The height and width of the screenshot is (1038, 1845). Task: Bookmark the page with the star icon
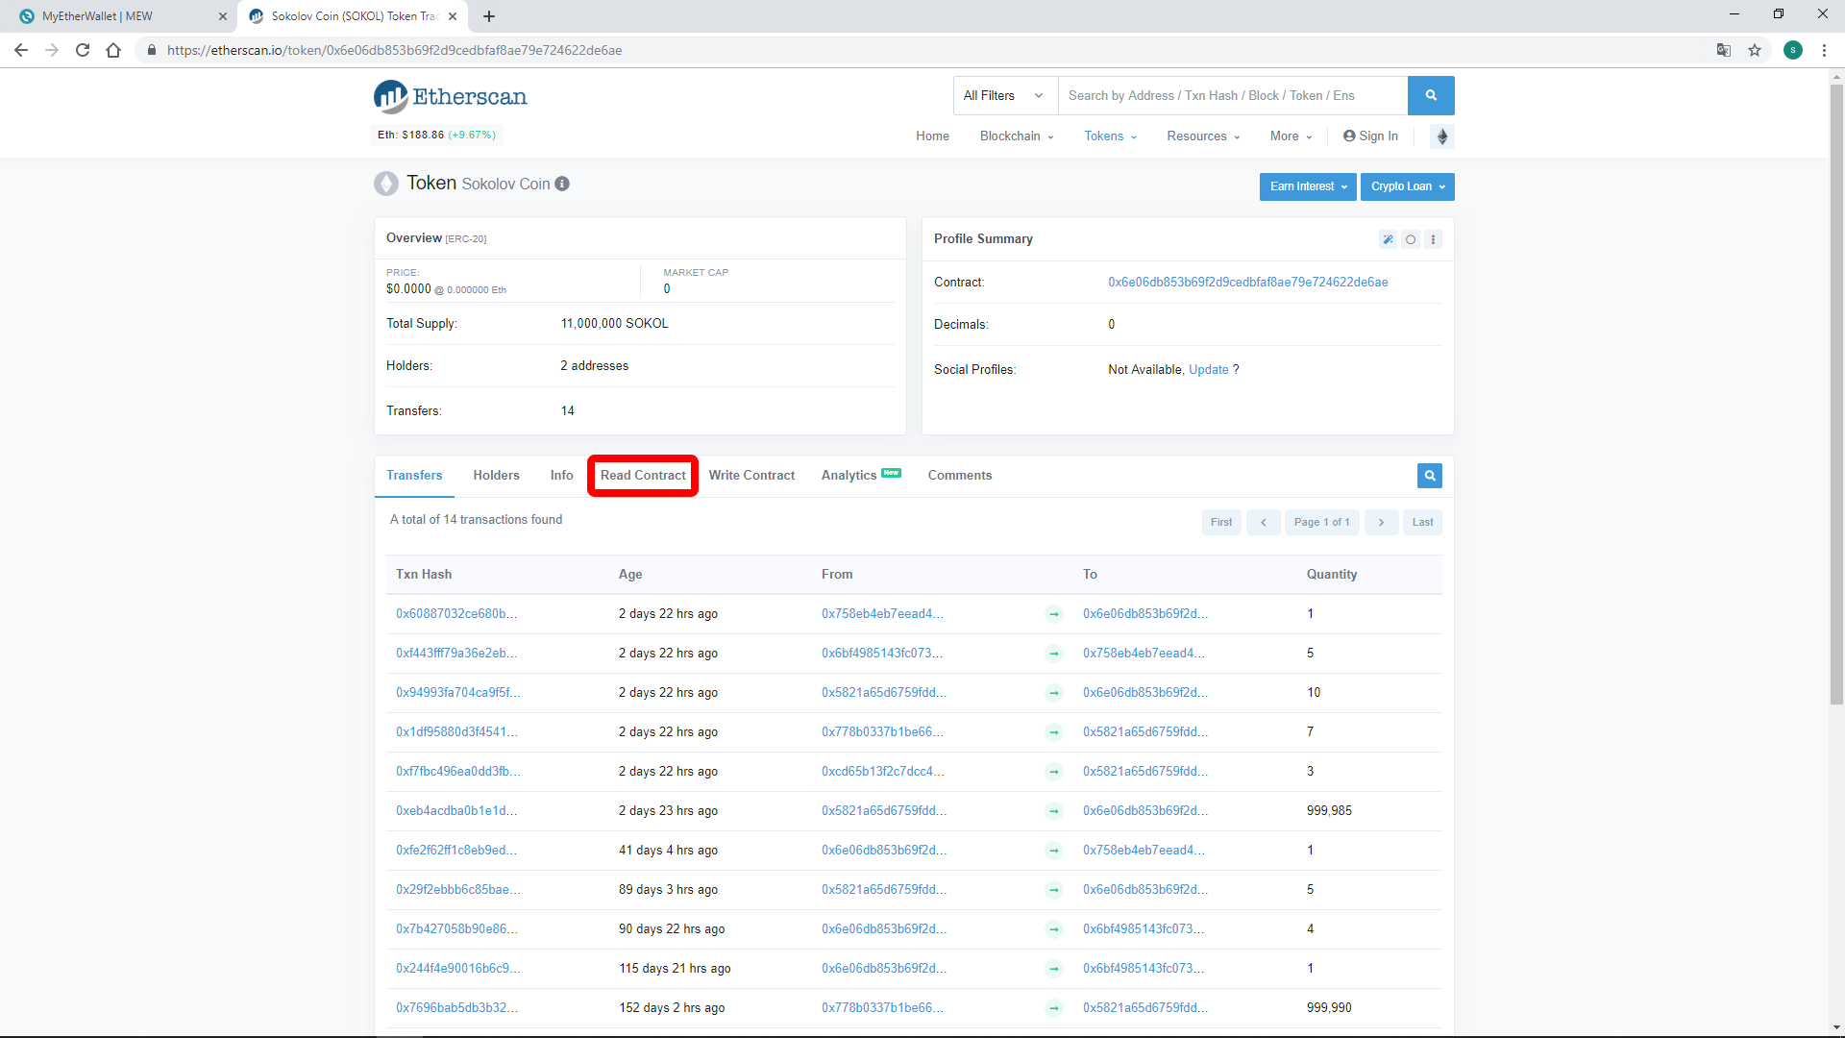coord(1755,50)
